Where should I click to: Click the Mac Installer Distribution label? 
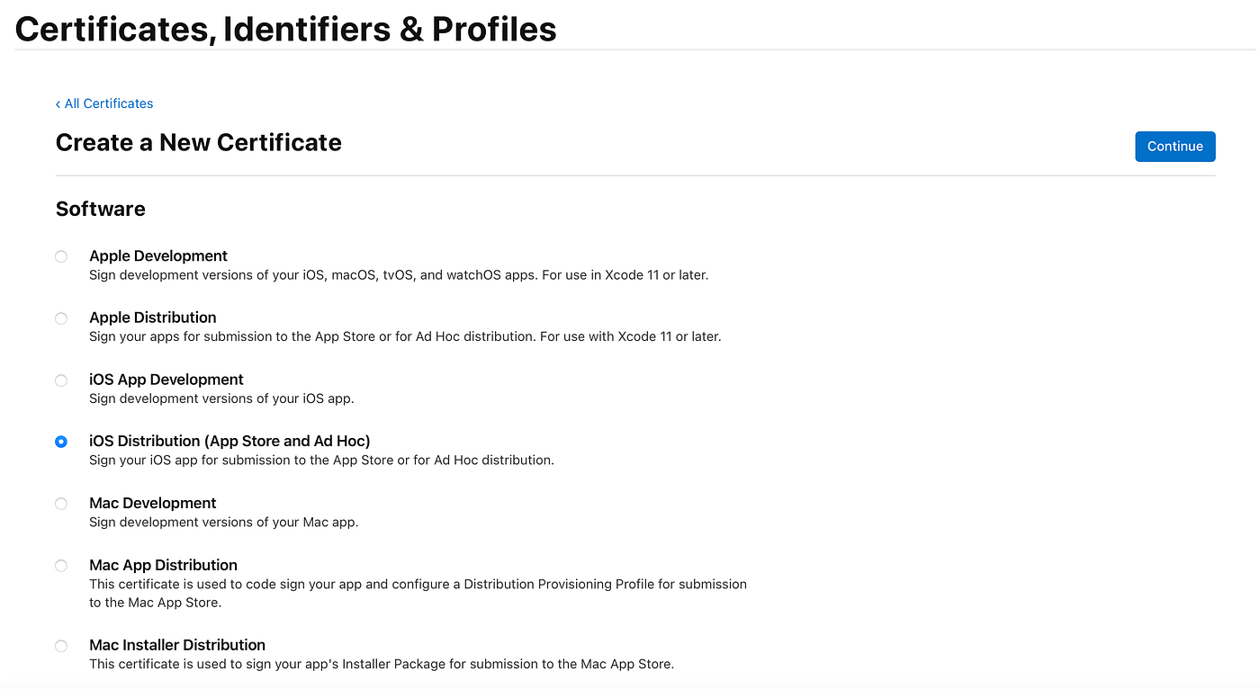coord(177,645)
